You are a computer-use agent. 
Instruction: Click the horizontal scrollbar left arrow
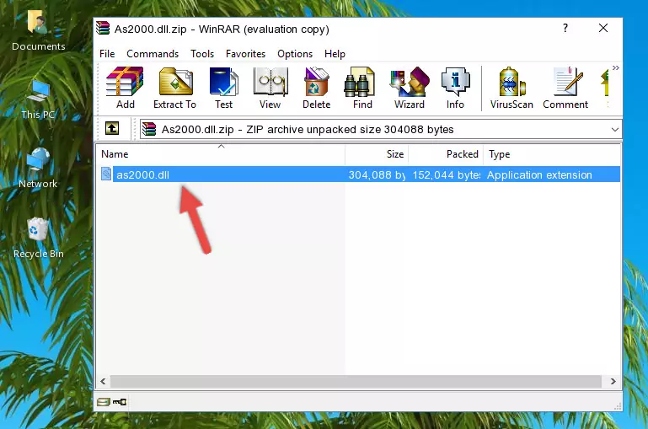[104, 381]
